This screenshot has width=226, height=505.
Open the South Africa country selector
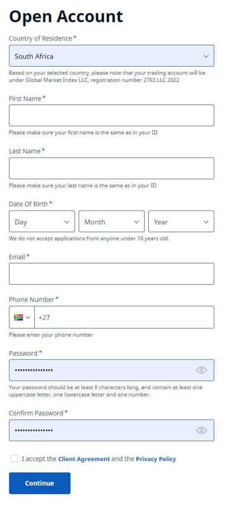pyautogui.click(x=112, y=56)
